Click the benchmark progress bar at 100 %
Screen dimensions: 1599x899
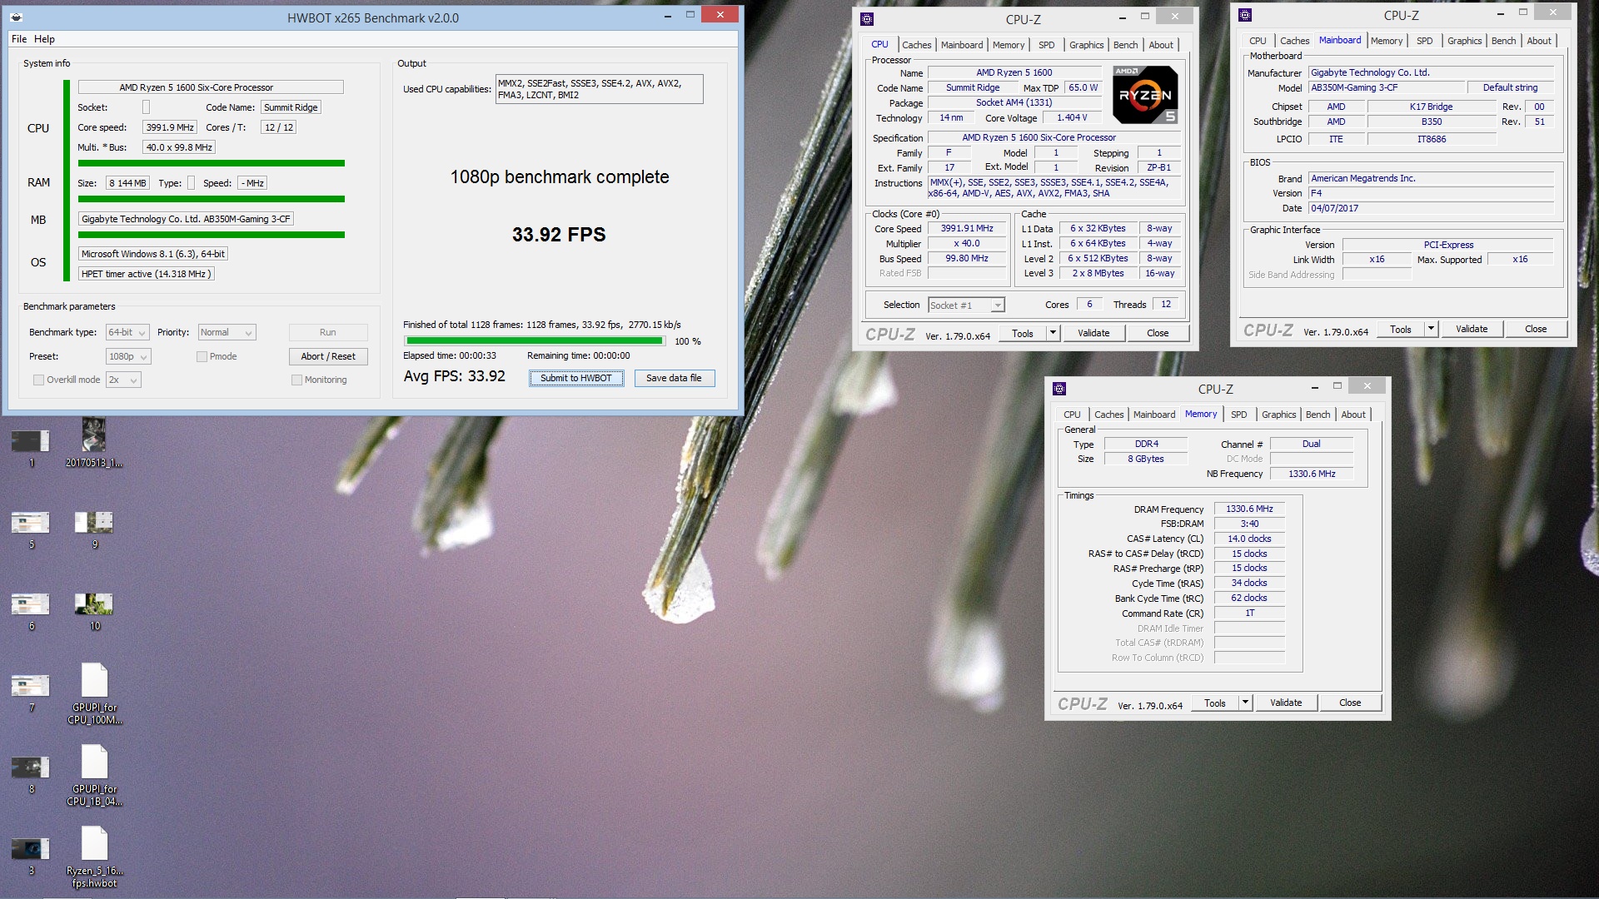click(x=535, y=341)
